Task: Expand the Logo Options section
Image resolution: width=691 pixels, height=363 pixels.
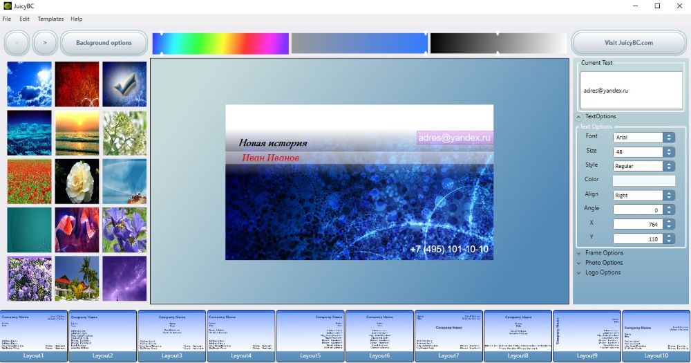Action: pyautogui.click(x=603, y=272)
